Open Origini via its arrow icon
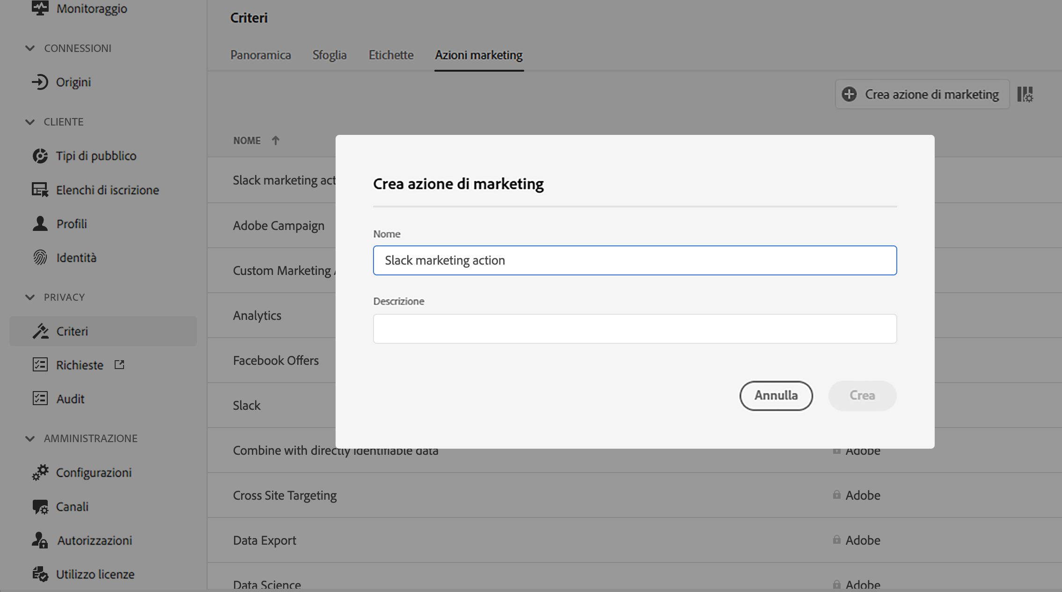1062x592 pixels. 40,82
